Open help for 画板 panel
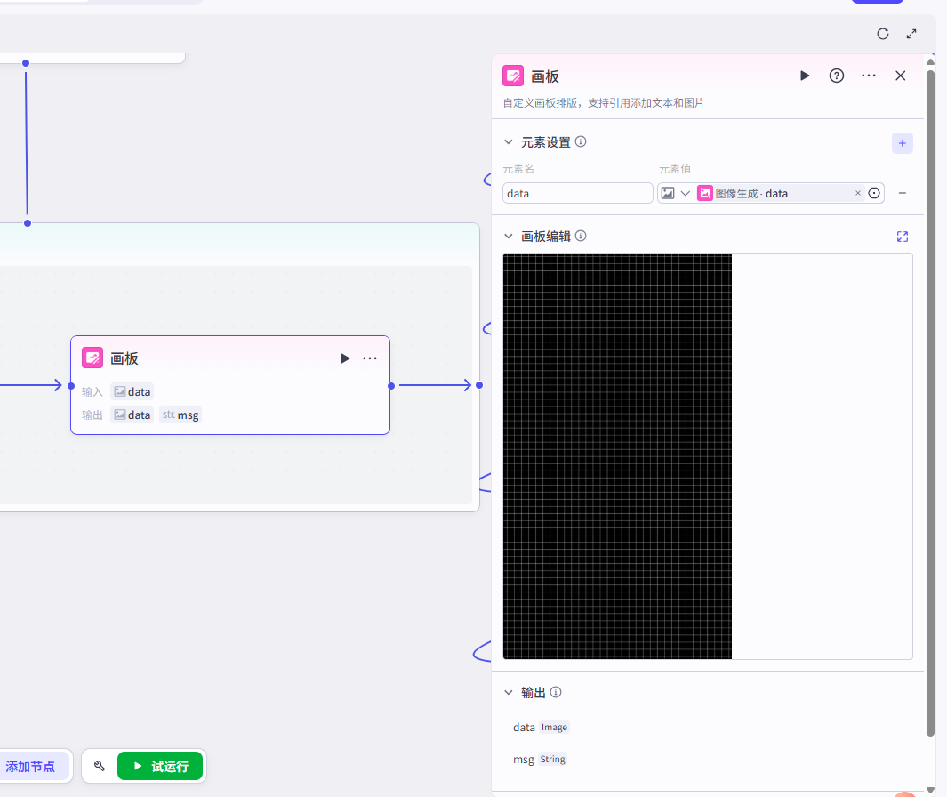 [x=837, y=76]
